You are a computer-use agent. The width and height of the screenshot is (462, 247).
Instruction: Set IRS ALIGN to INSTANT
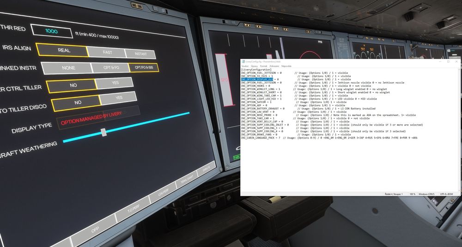140,54
